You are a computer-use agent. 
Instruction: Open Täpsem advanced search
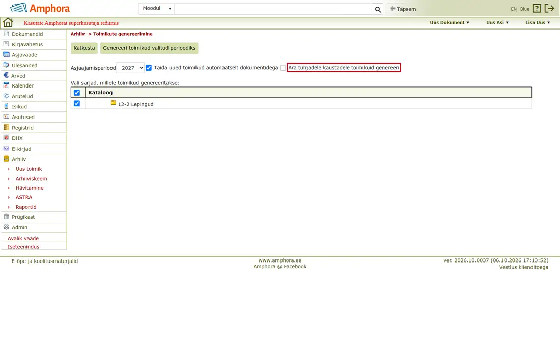click(403, 9)
